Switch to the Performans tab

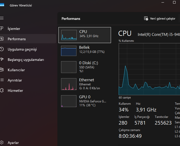coord(17,39)
